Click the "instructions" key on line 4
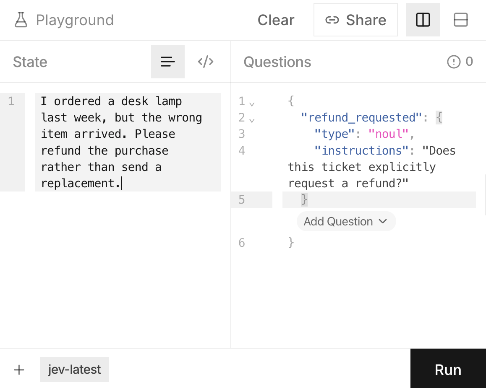 [361, 151]
